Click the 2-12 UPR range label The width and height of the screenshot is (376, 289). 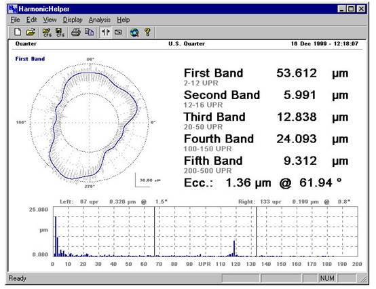[201, 83]
